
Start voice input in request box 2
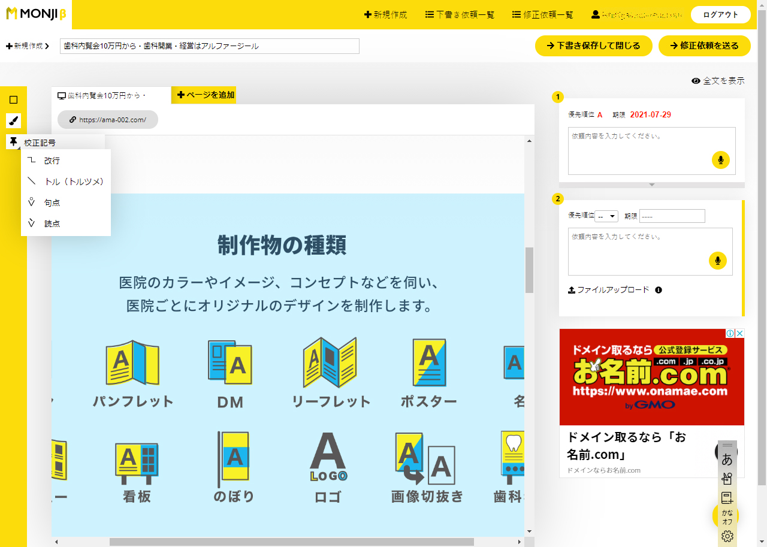(x=717, y=261)
